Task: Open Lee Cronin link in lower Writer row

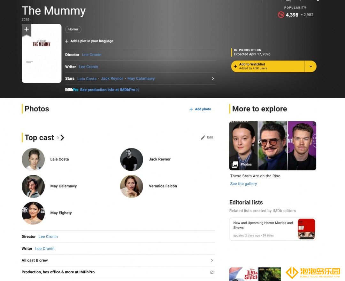Action: coord(45,248)
